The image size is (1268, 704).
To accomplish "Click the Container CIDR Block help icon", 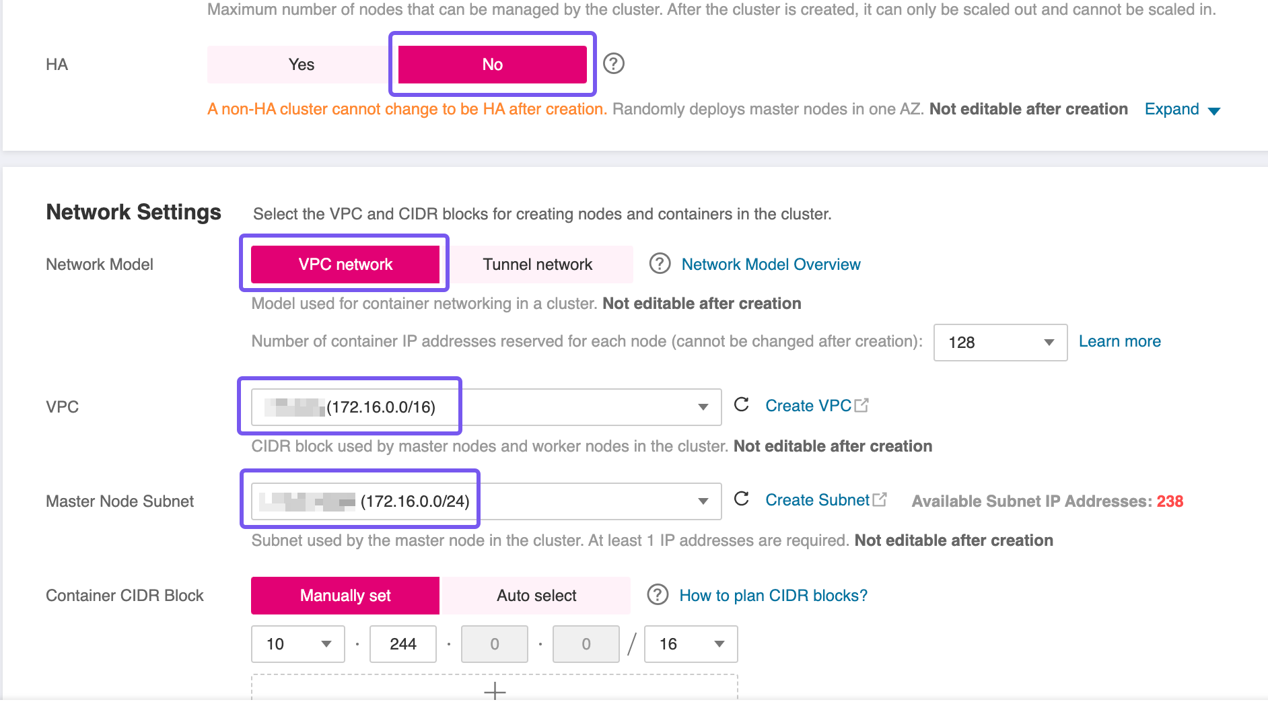I will [x=657, y=595].
